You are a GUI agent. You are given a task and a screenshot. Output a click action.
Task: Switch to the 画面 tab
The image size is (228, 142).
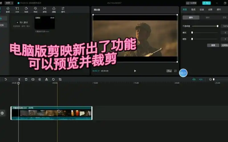[x=185, y=10]
